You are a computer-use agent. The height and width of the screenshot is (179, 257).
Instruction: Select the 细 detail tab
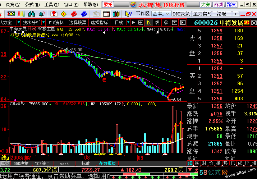coord(190,163)
